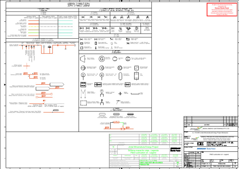Click the radial bearing pedestal symbol
Image resolution: width=239 pixels, height=169 pixels.
(x=127, y=85)
